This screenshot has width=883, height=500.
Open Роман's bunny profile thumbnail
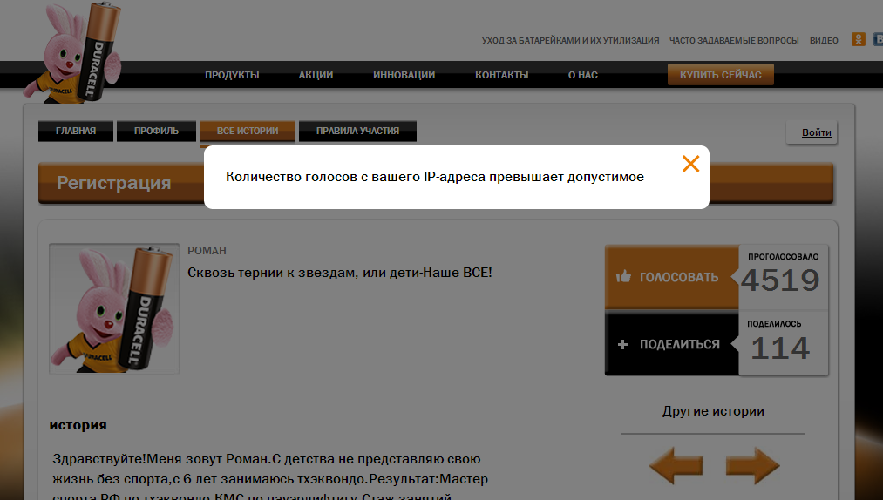point(114,308)
